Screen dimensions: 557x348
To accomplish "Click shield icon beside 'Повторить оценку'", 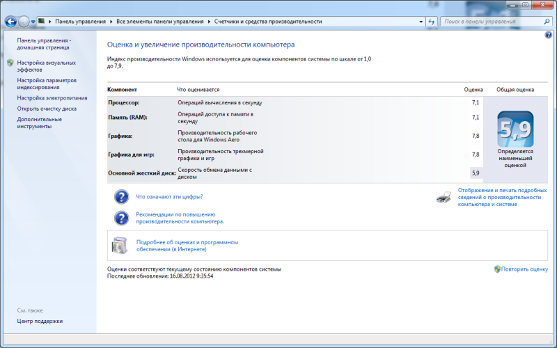I will coord(497,269).
